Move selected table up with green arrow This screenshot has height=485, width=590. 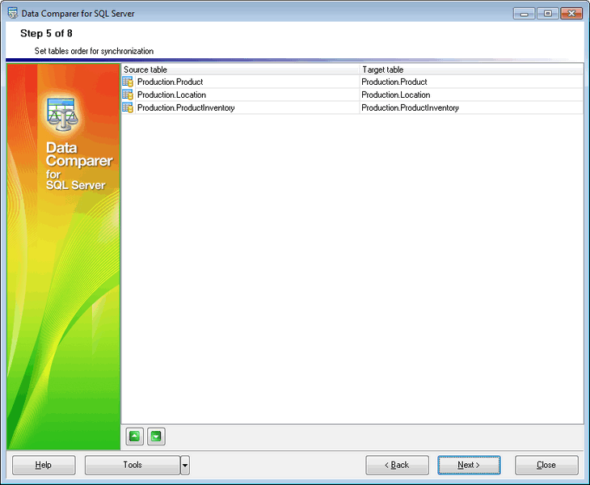pos(134,436)
